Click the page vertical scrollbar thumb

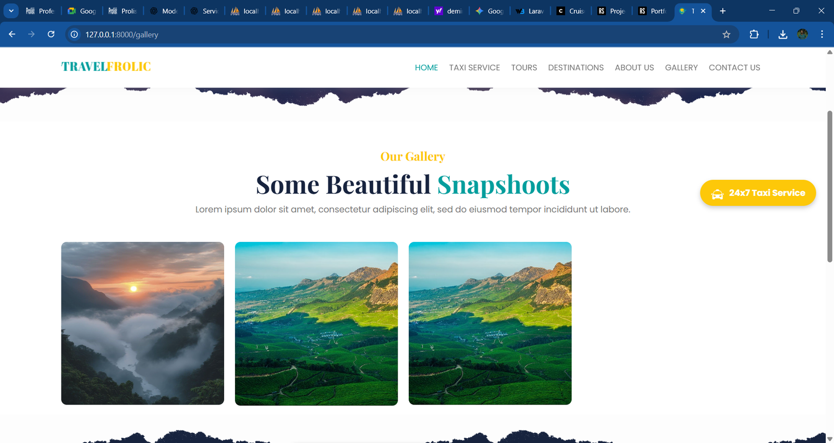[830, 186]
